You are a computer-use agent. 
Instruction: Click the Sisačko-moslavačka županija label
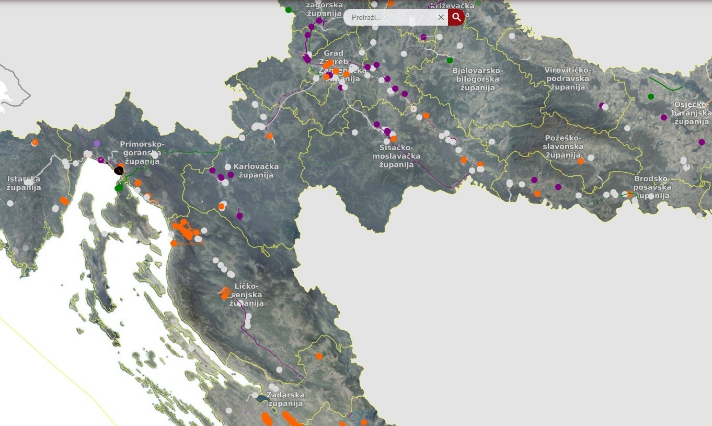[397, 156]
